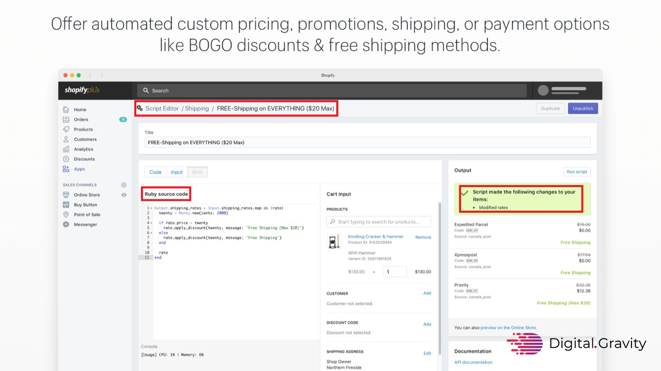
Task: Click the product quantity field
Action: coord(395,272)
